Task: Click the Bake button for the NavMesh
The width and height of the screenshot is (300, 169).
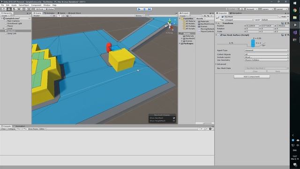Action: tap(278, 71)
